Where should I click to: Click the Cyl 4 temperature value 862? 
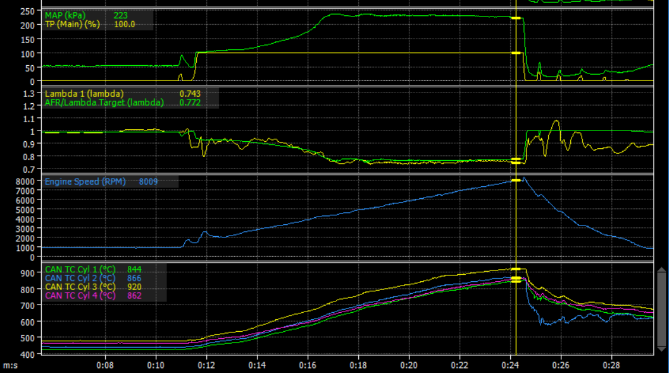point(134,295)
